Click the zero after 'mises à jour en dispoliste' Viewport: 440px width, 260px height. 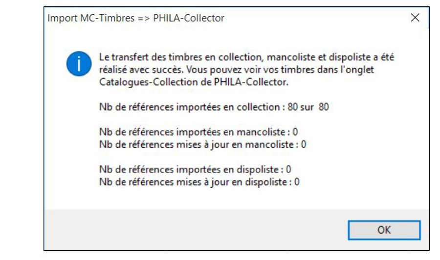(297, 182)
